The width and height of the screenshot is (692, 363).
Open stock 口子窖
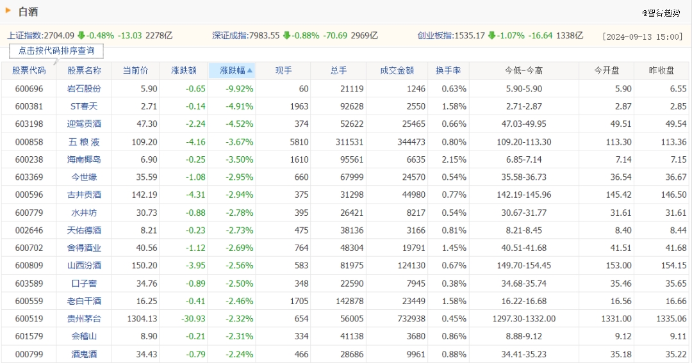[84, 284]
